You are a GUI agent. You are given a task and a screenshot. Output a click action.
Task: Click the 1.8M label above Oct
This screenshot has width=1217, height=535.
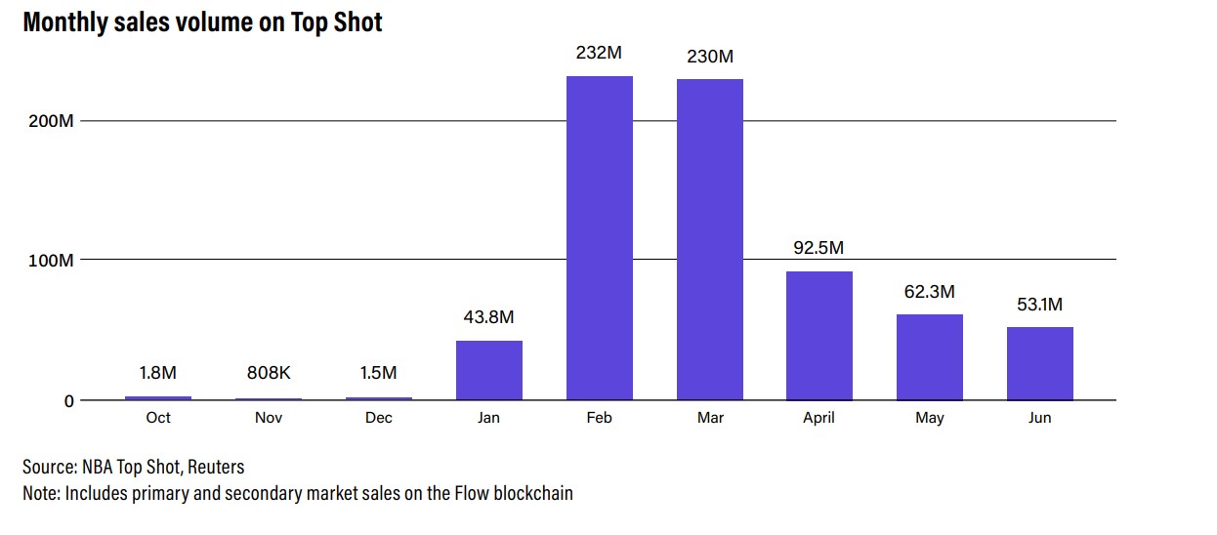[157, 373]
